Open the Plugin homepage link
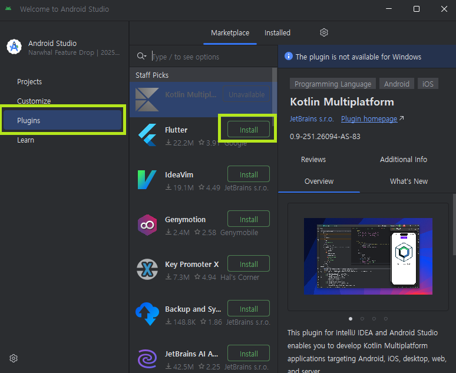 coord(369,118)
